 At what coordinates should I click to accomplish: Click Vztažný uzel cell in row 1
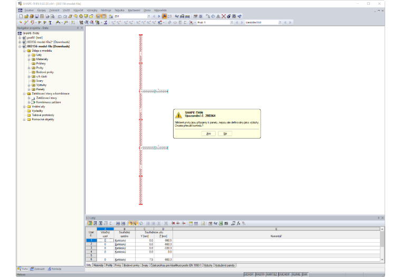click(x=105, y=241)
